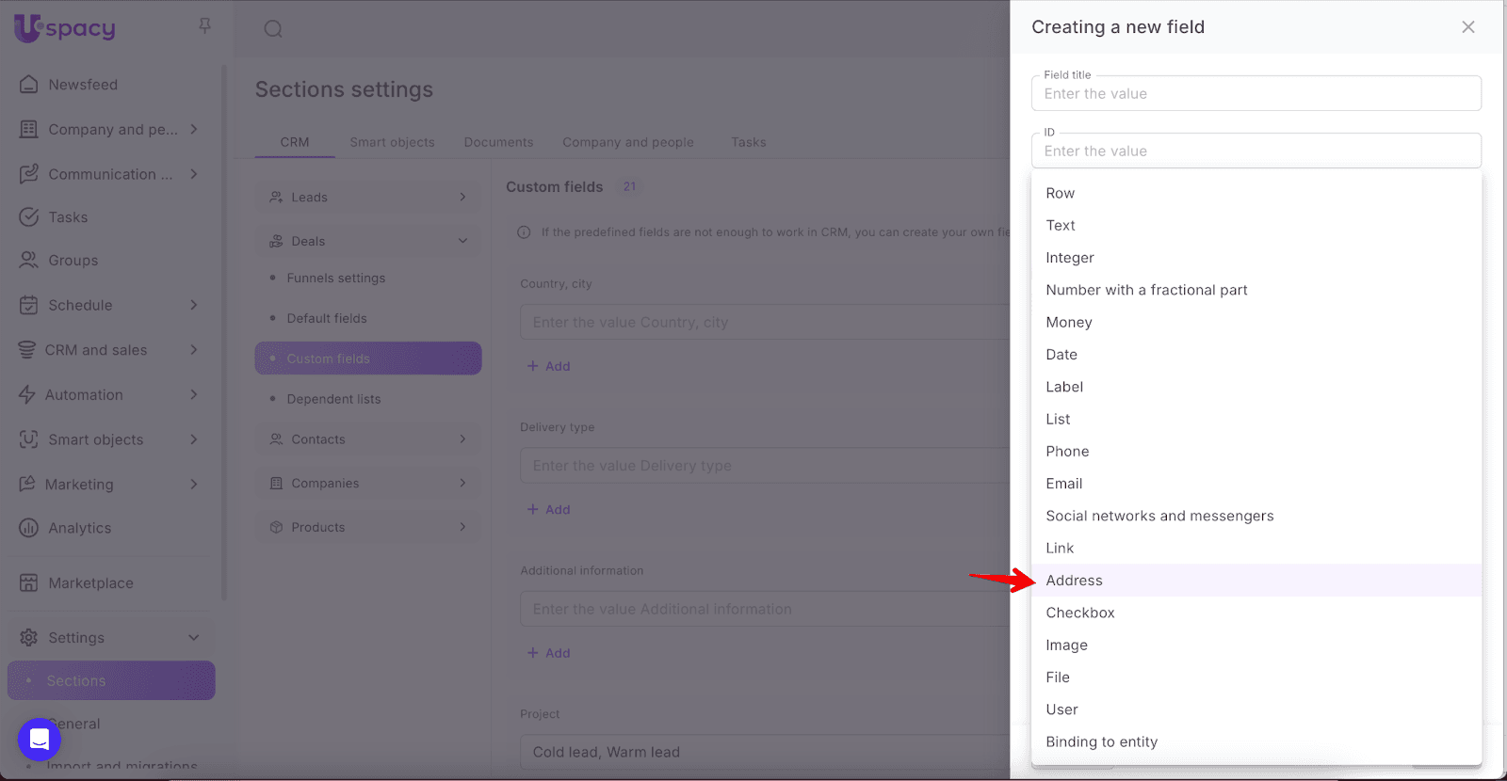Choose Address from the field type list

[1074, 581]
